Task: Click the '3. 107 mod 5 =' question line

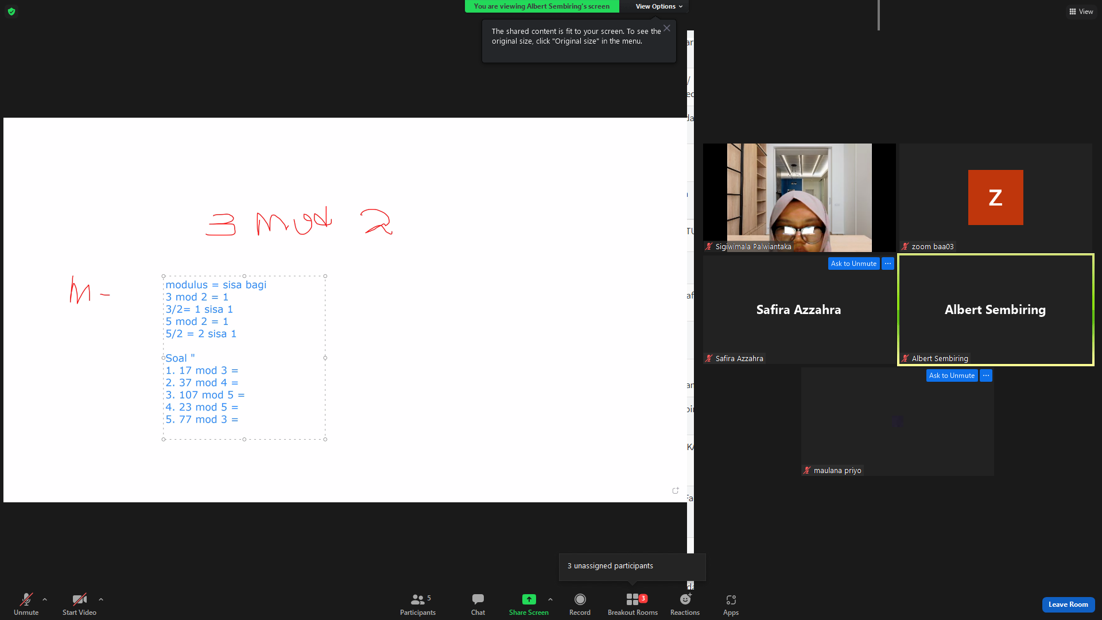Action: pyautogui.click(x=205, y=395)
